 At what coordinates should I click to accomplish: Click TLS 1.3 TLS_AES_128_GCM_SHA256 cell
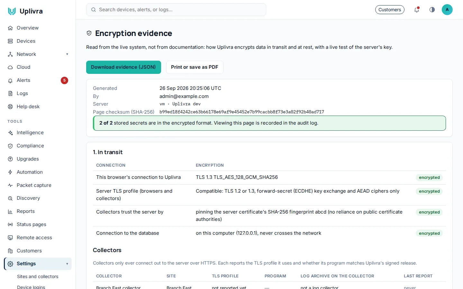point(237,177)
